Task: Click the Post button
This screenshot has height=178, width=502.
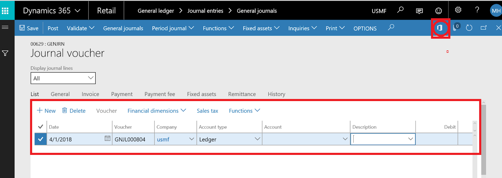Action: (x=53, y=28)
